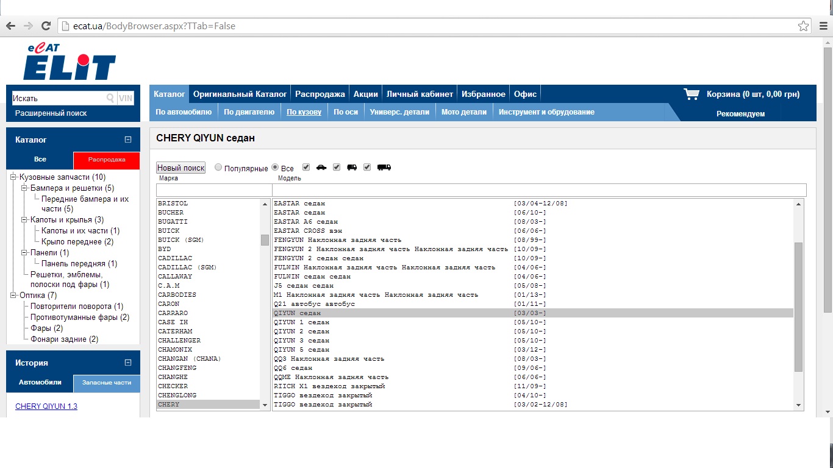
Task: Collapse Кузовные запчасти tree node
Action: point(13,177)
